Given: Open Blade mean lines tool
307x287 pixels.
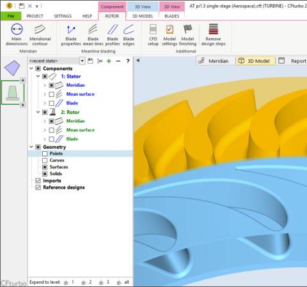Looking at the screenshot, I should [93, 35].
